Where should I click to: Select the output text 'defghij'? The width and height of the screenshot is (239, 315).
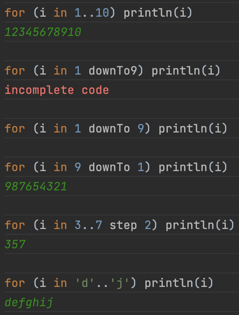[x=29, y=303]
